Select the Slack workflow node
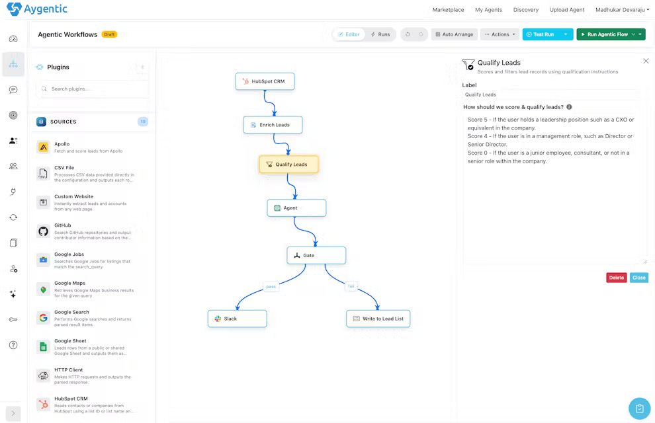Image resolution: width=655 pixels, height=423 pixels. [x=238, y=319]
